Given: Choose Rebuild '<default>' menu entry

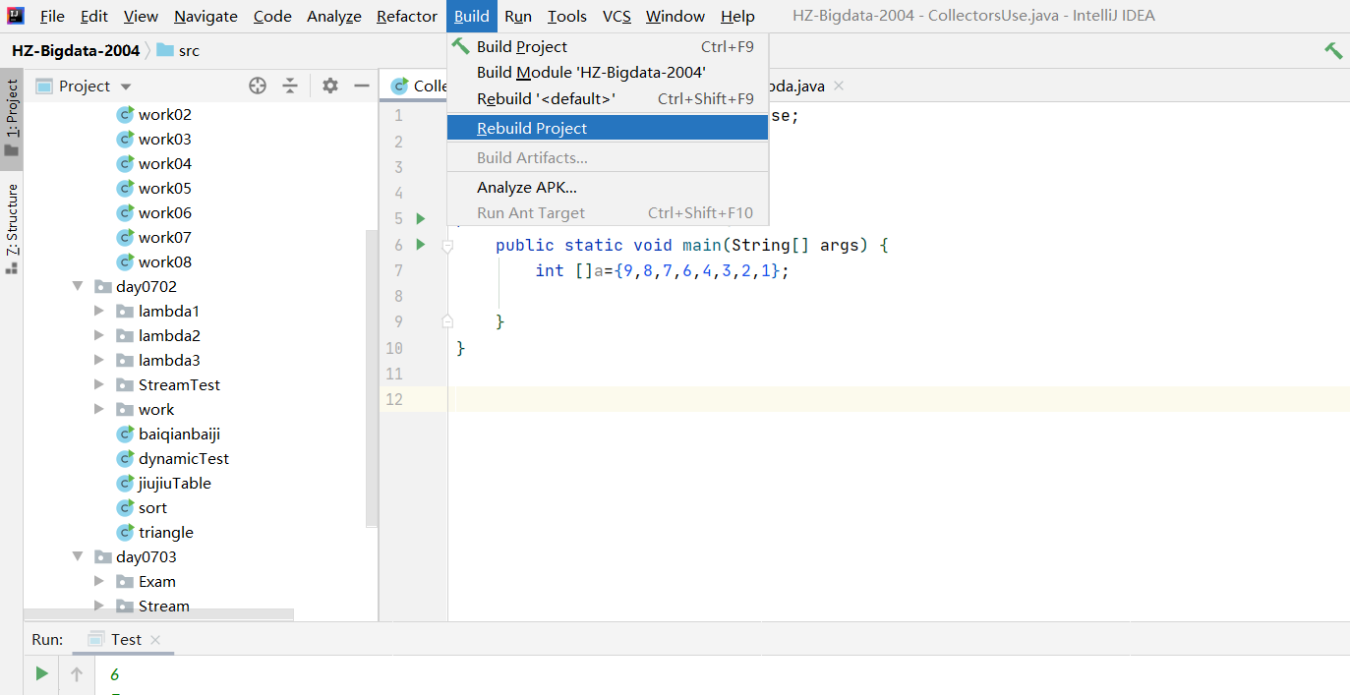Looking at the screenshot, I should point(608,98).
